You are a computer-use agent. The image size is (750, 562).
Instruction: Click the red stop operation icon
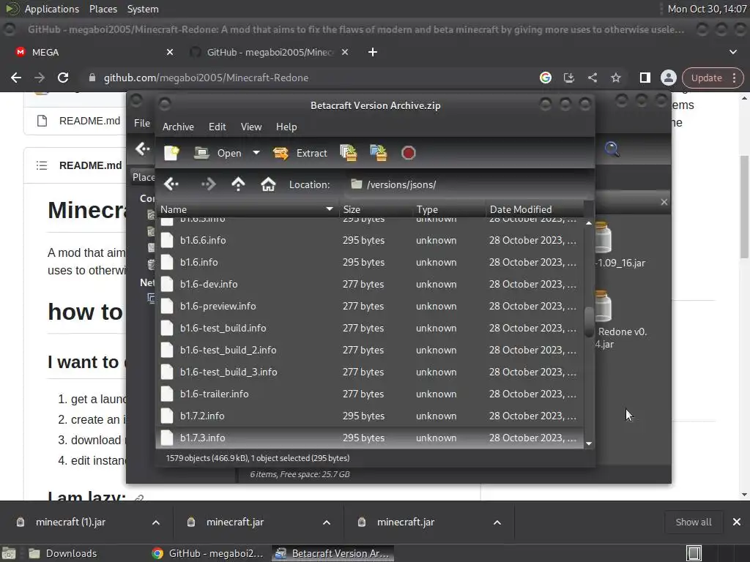coord(409,153)
